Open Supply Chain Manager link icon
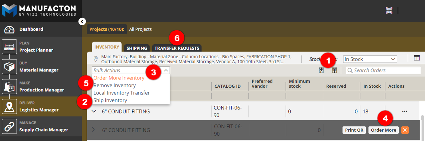The width and height of the screenshot is (425, 141). [x=9, y=127]
